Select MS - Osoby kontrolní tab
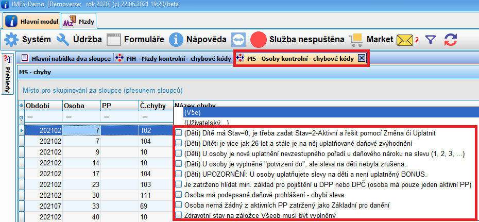Screen dimensions: 479x222 [x=301, y=58]
